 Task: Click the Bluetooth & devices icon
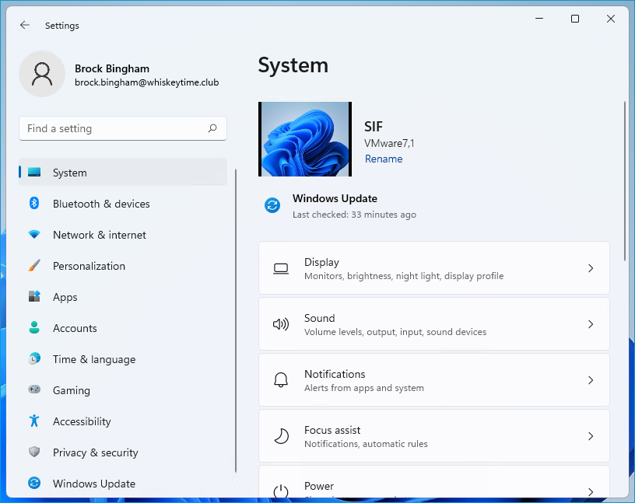click(x=34, y=204)
